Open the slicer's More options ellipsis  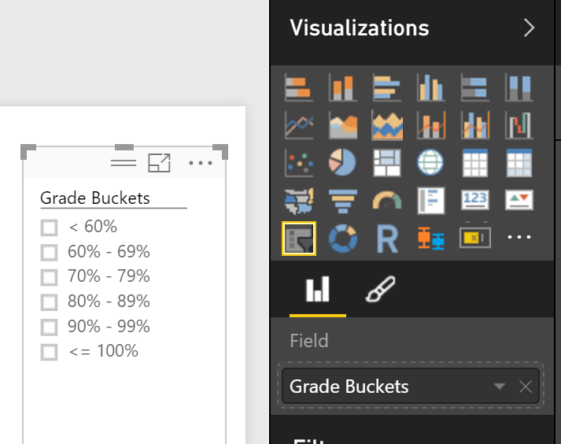[x=201, y=163]
